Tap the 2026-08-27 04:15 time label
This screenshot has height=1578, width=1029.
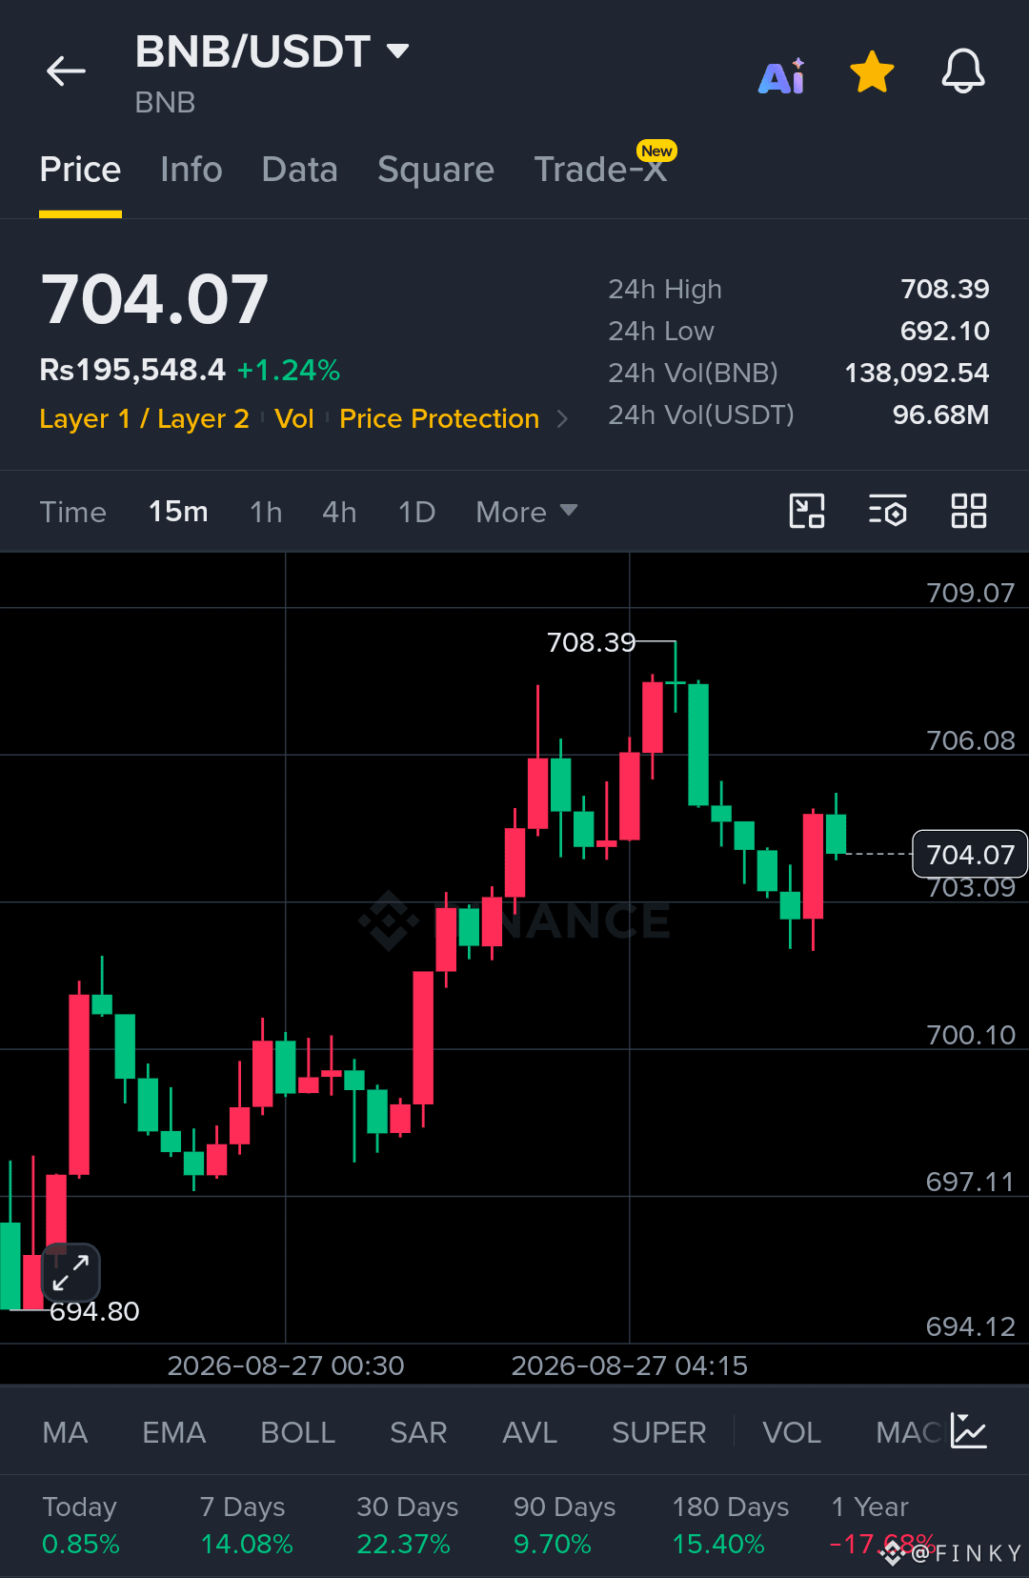[629, 1366]
